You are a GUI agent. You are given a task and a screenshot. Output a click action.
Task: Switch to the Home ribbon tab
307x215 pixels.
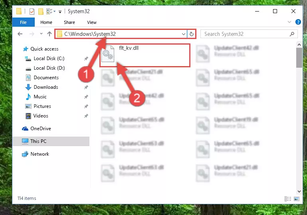pyautogui.click(x=46, y=22)
